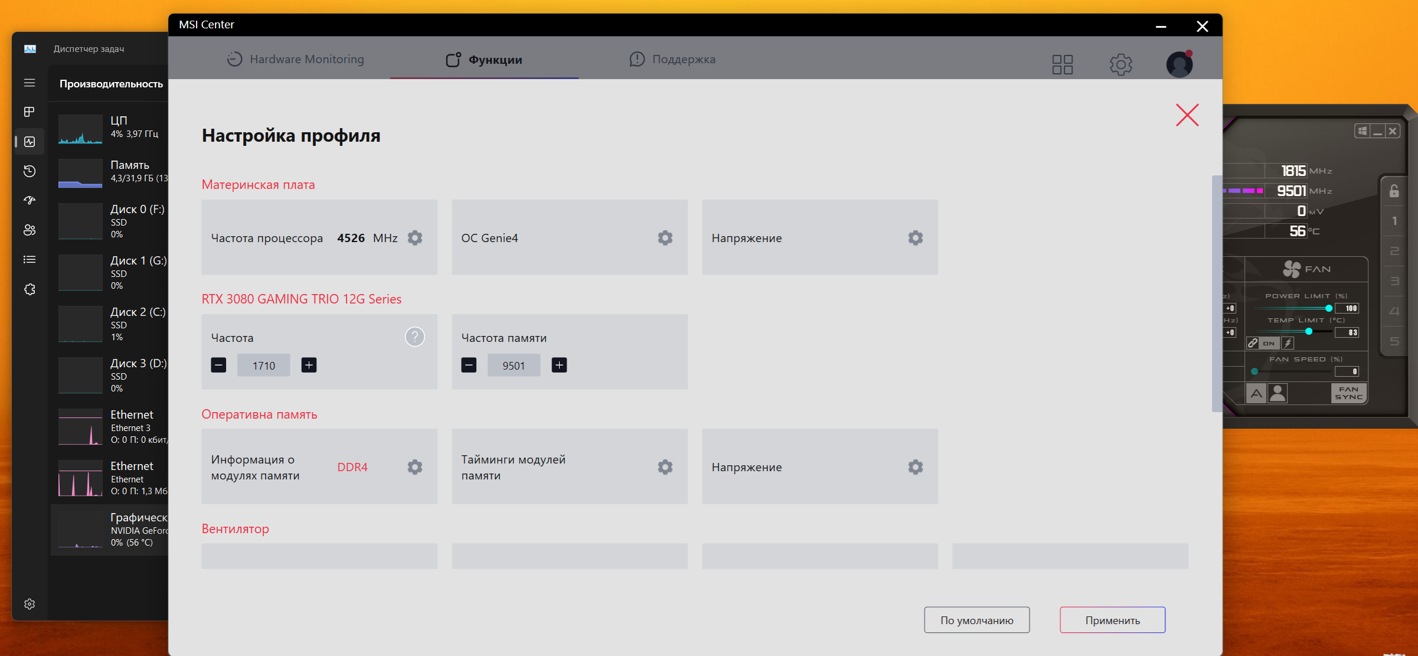Click the По умолчанию button
This screenshot has height=656, width=1418.
pyautogui.click(x=976, y=620)
